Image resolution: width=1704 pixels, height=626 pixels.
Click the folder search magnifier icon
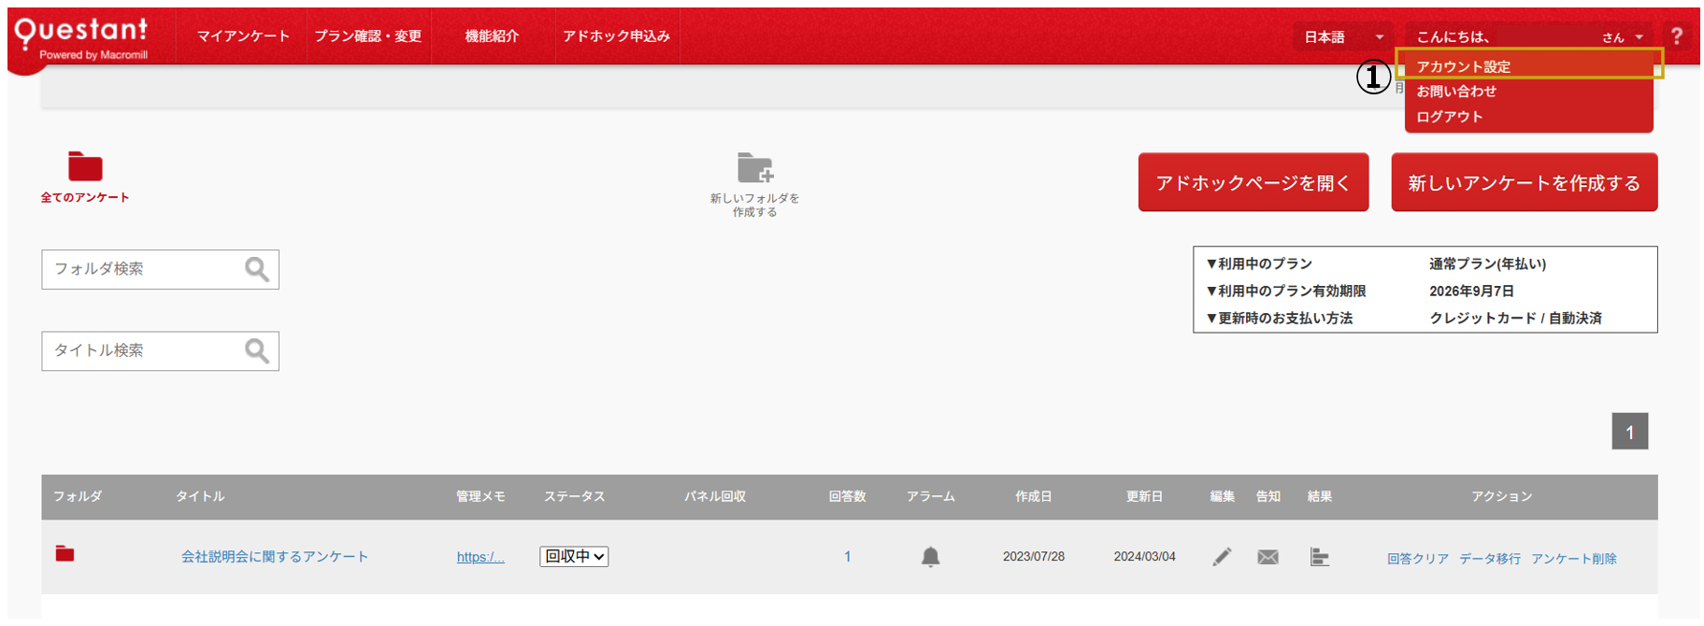[x=257, y=269]
